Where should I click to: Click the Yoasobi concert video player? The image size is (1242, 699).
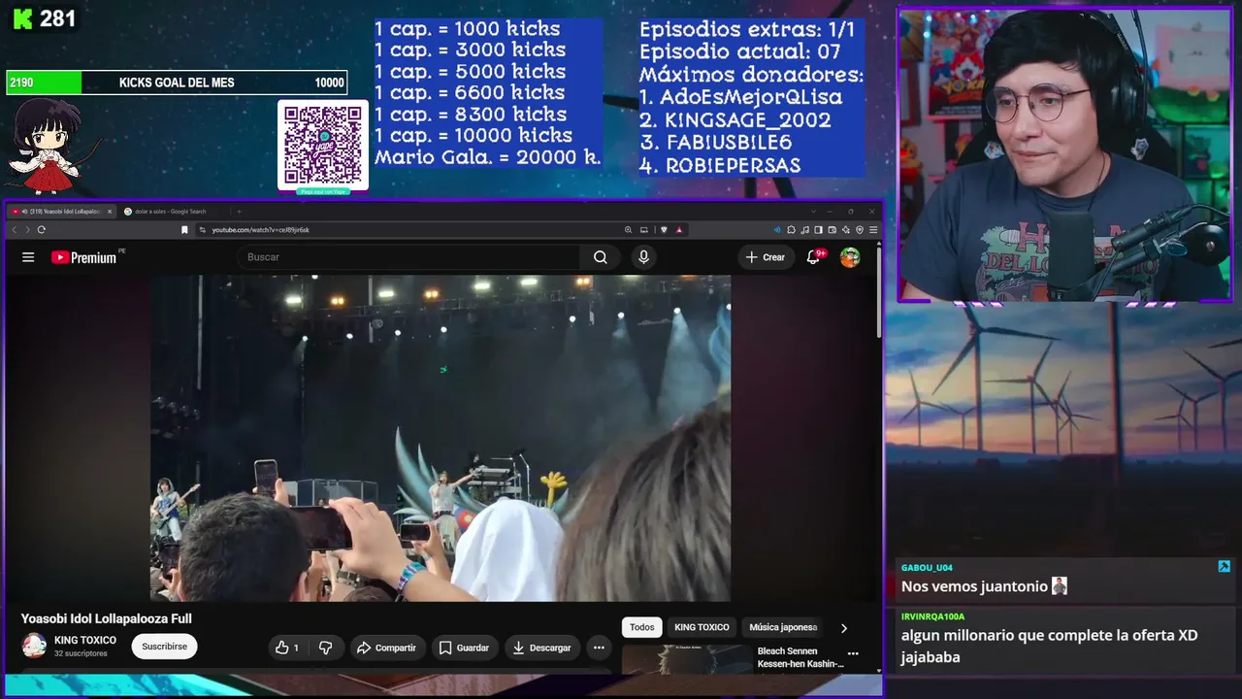pos(441,438)
